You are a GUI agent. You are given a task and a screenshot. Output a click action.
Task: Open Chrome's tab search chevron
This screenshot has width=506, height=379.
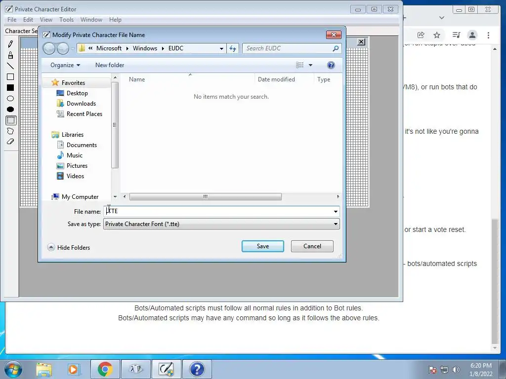click(442, 18)
